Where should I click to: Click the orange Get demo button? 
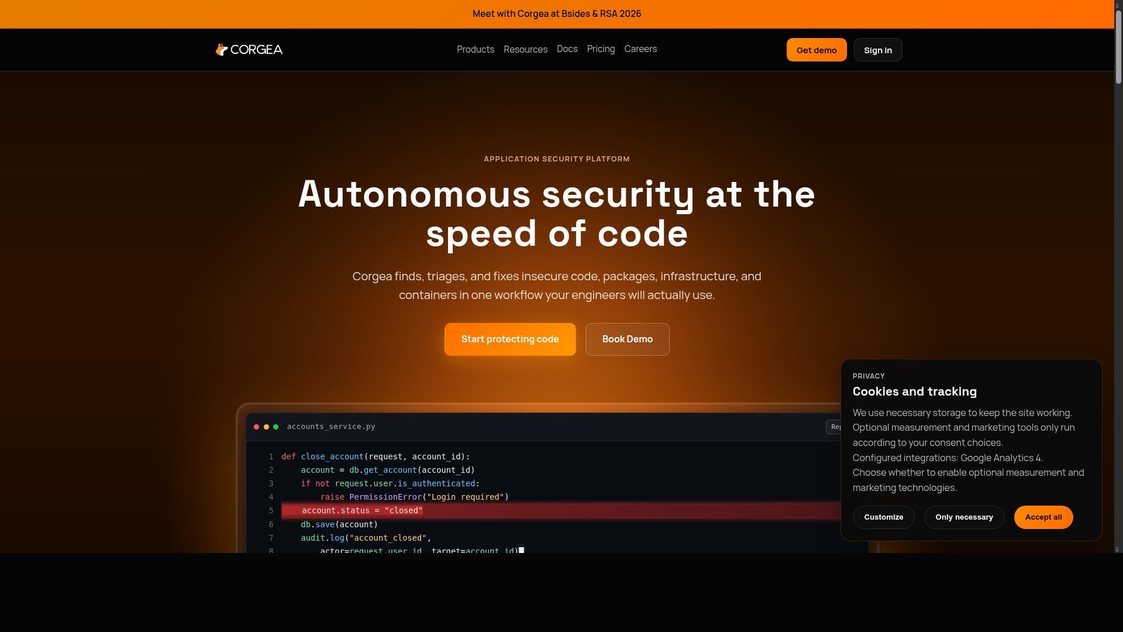tap(816, 50)
